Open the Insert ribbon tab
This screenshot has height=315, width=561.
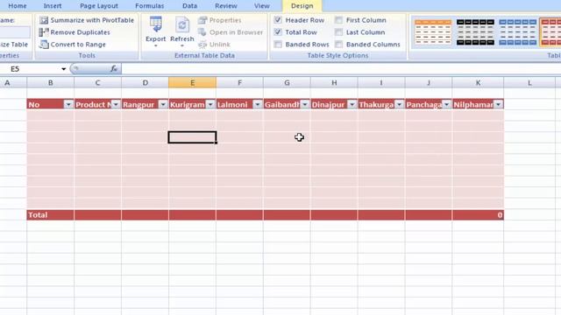pyautogui.click(x=53, y=6)
